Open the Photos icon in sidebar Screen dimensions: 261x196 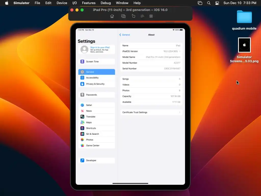point(82,140)
